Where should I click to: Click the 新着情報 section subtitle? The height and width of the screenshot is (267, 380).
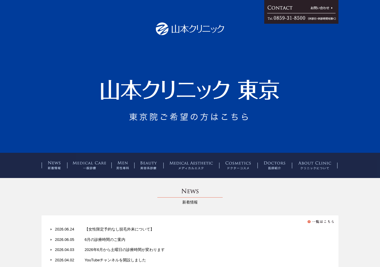point(190,202)
